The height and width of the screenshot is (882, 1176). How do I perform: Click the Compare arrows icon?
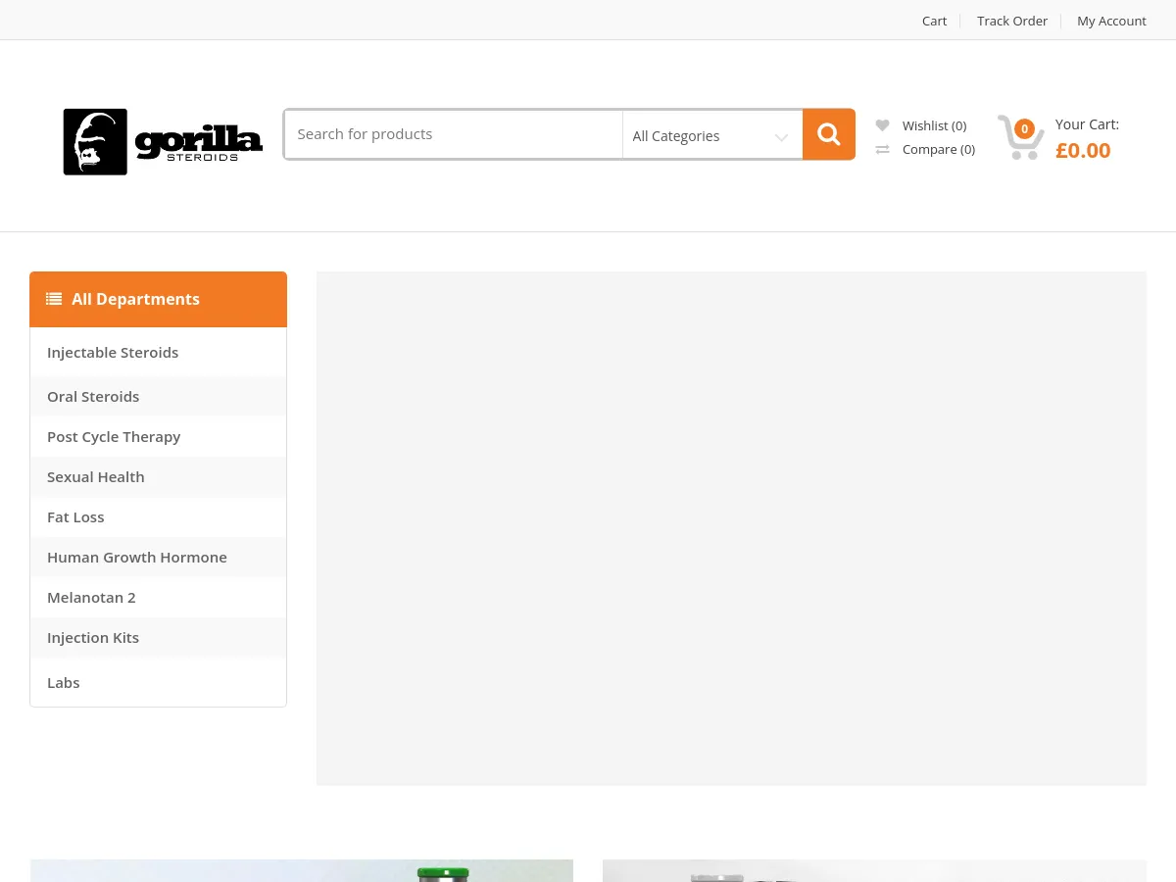(x=883, y=148)
